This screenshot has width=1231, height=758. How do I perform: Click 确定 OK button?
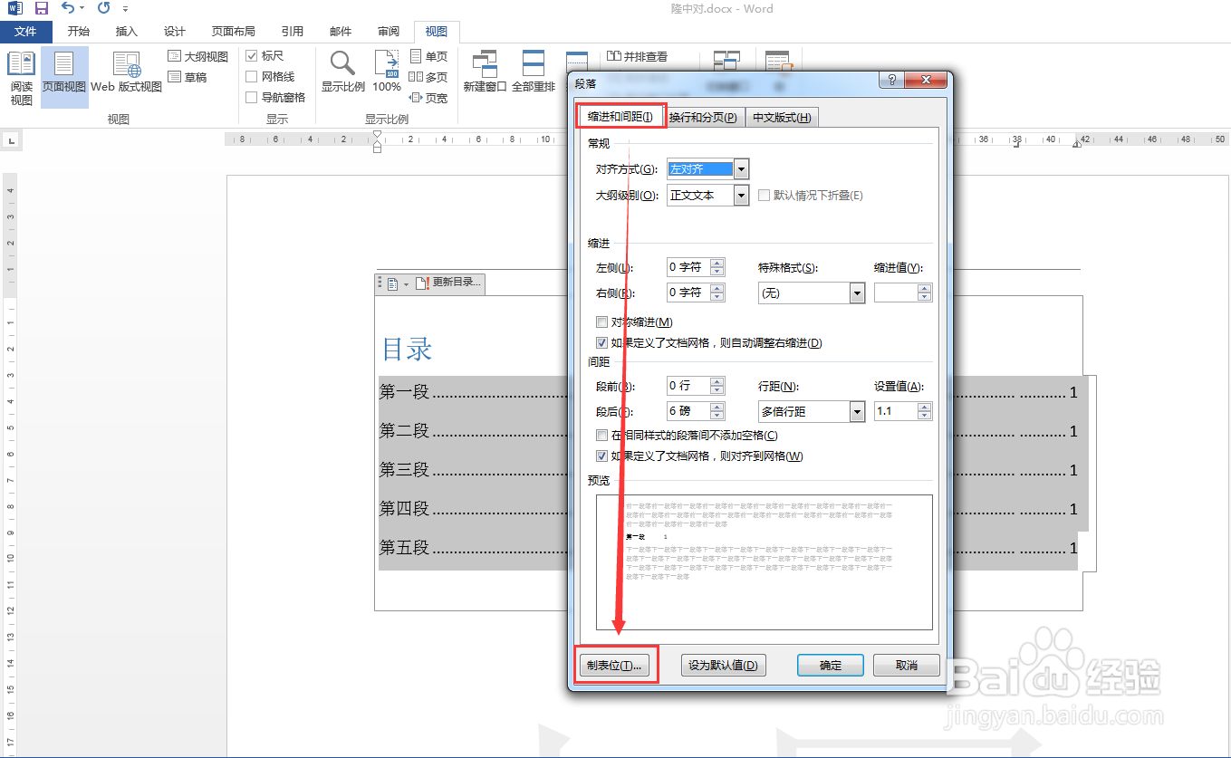(831, 666)
